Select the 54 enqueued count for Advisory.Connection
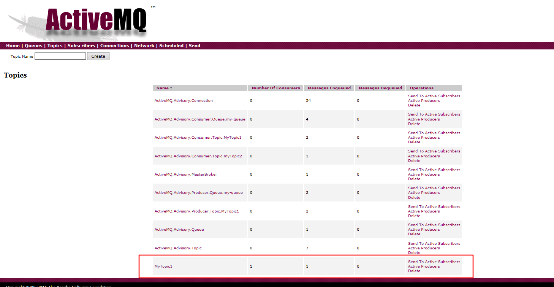The width and height of the screenshot is (554, 287). [308, 101]
